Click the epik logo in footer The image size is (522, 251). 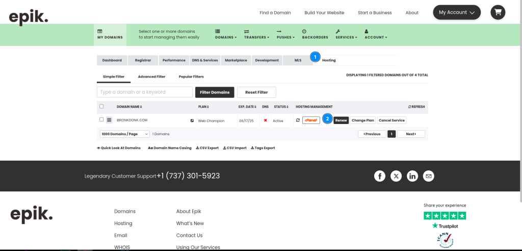tap(31, 214)
